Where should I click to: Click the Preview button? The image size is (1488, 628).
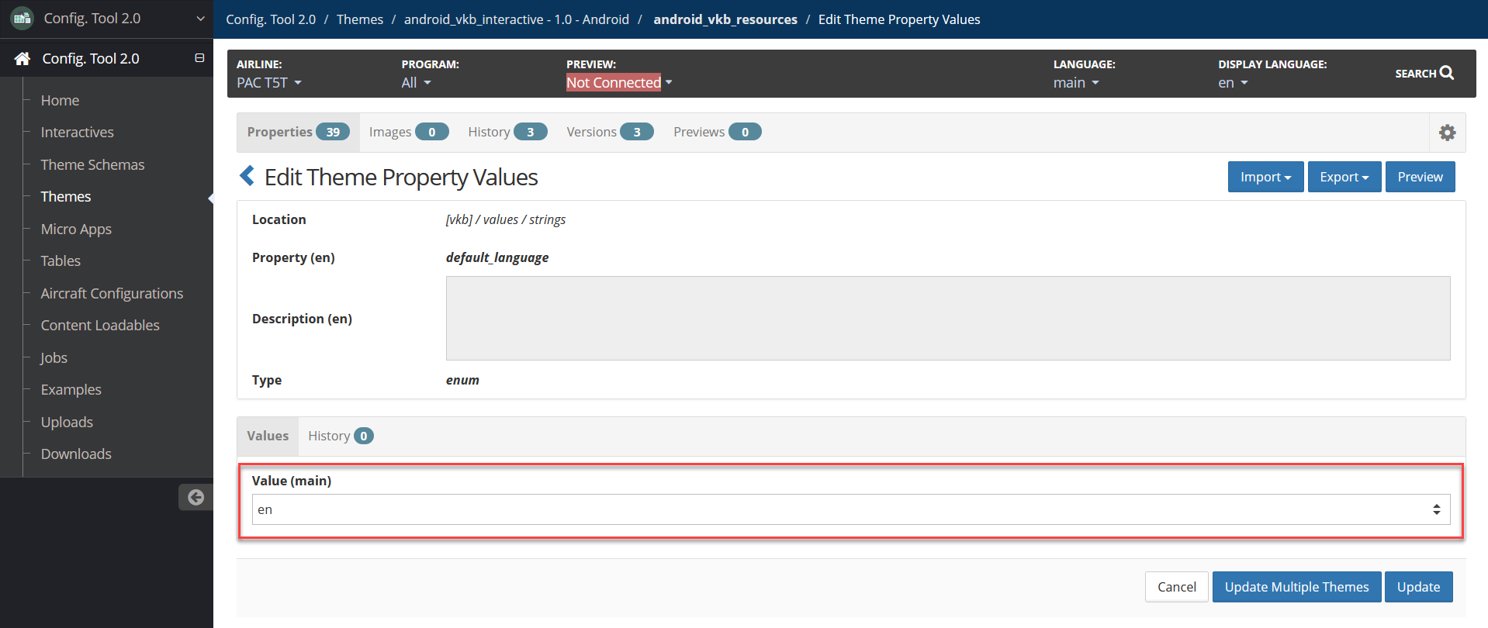tap(1420, 177)
